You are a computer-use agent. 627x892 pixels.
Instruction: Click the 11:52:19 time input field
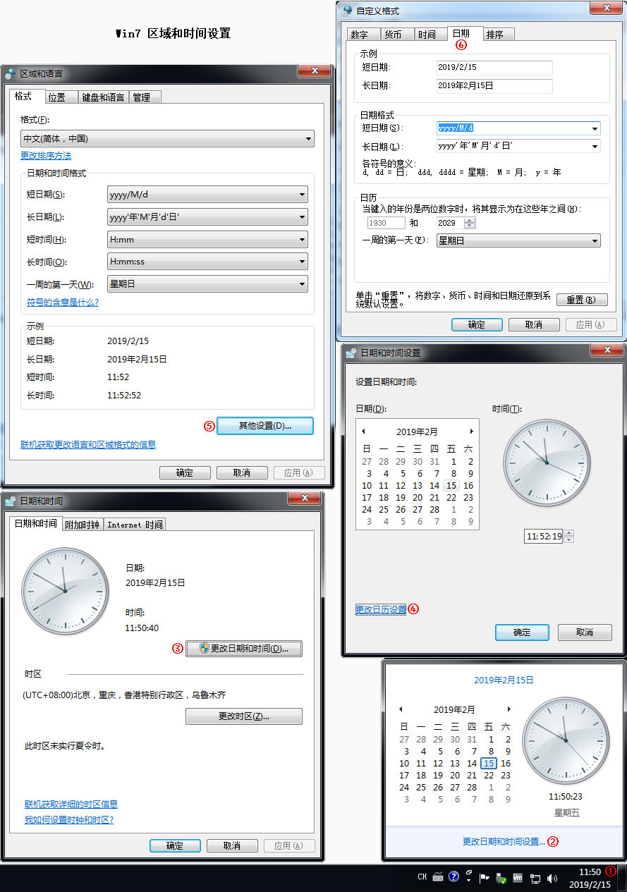(x=544, y=537)
